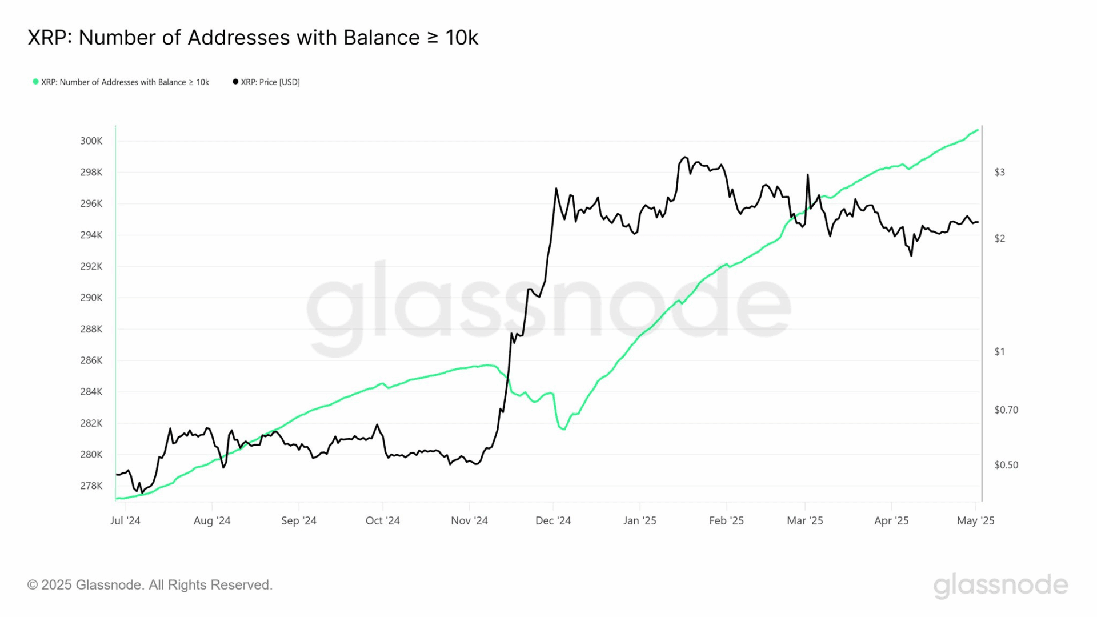Click the Glassnode copyright notice
Screen dimensions: 1097x617
point(150,585)
